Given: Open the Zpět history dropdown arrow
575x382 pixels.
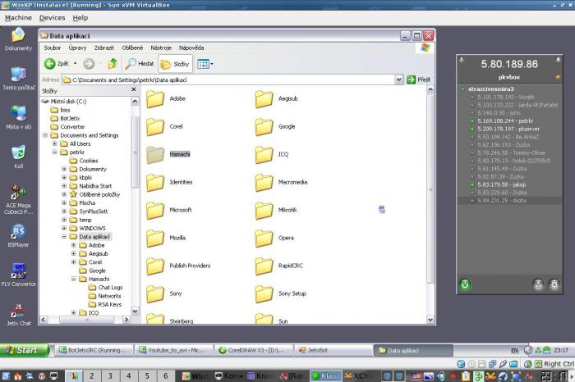Looking at the screenshot, I should point(76,64).
